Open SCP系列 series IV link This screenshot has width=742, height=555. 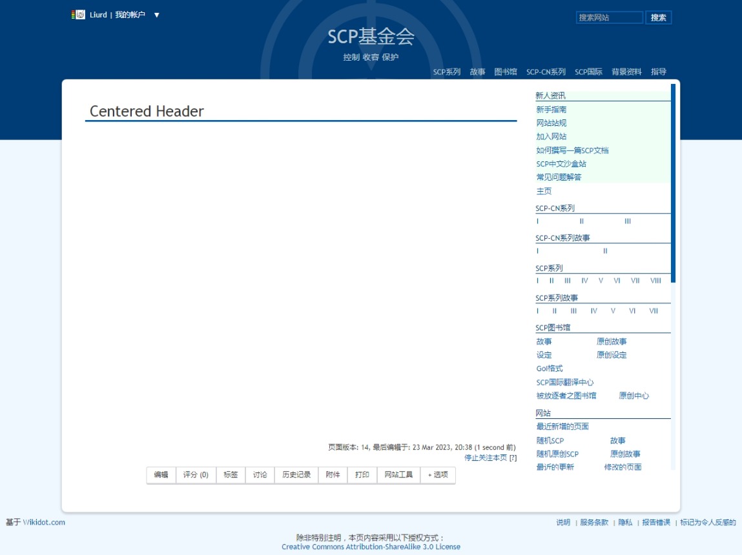tap(584, 281)
